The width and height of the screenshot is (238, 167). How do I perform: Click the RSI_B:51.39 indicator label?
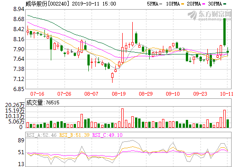point(74,135)
